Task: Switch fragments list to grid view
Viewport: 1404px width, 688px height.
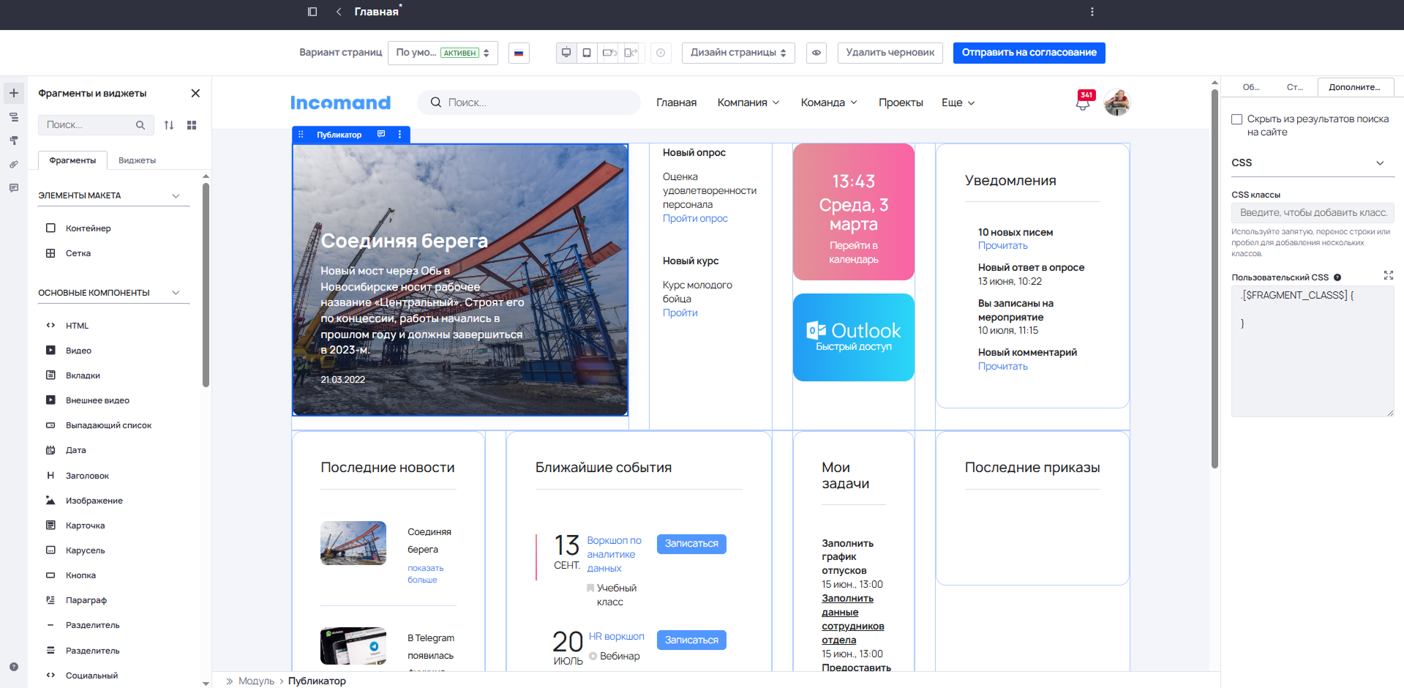Action: click(x=192, y=125)
